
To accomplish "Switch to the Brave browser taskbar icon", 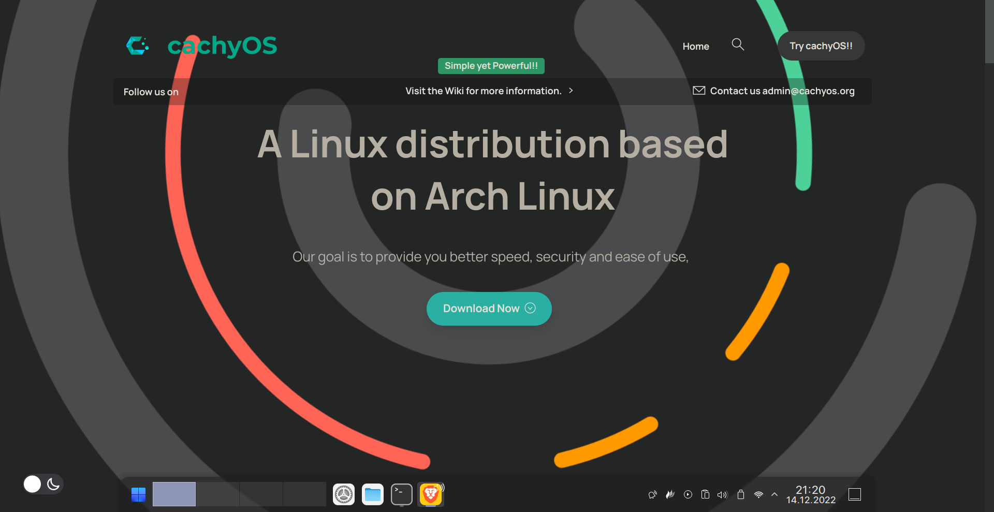I will (x=431, y=494).
